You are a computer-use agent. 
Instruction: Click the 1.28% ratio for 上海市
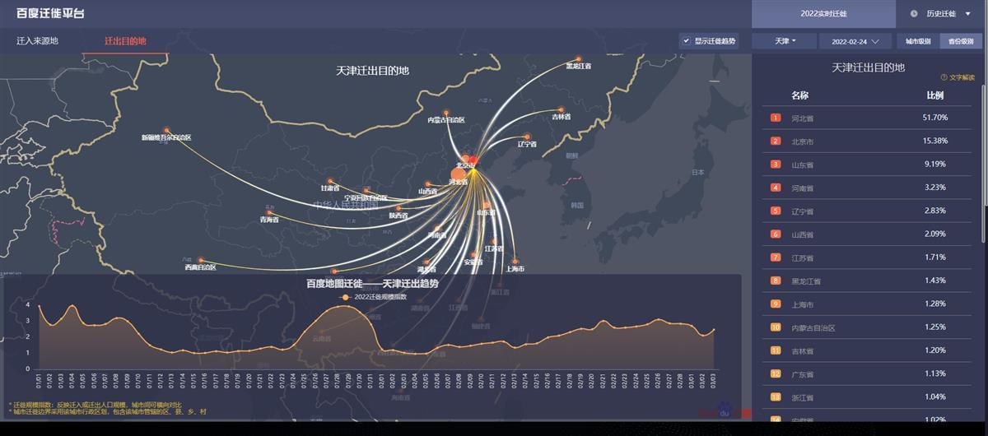tap(935, 304)
